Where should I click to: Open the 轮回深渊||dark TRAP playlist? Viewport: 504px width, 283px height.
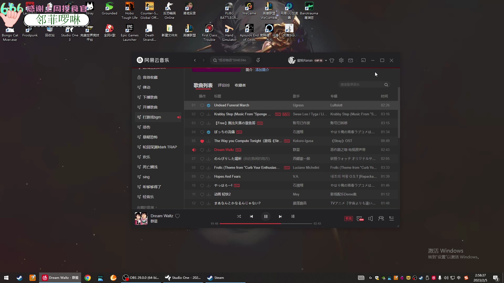[x=158, y=147]
